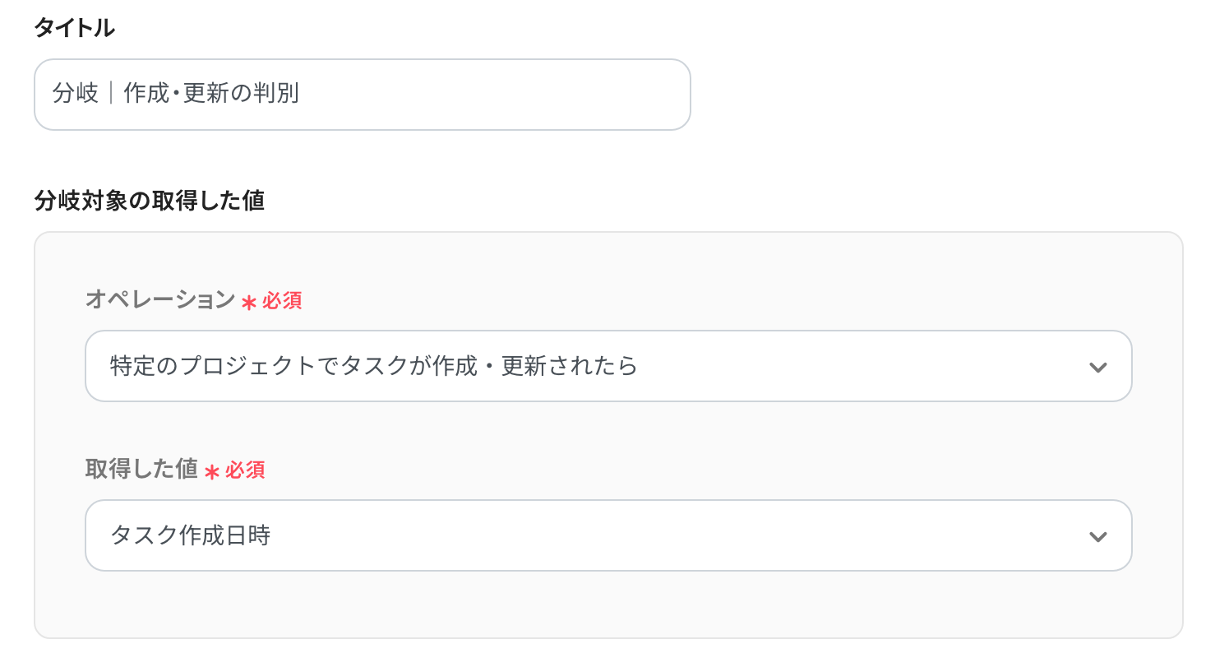Click the red asterisk beside 取得した値
The width and height of the screenshot is (1215, 653).
pos(212,471)
